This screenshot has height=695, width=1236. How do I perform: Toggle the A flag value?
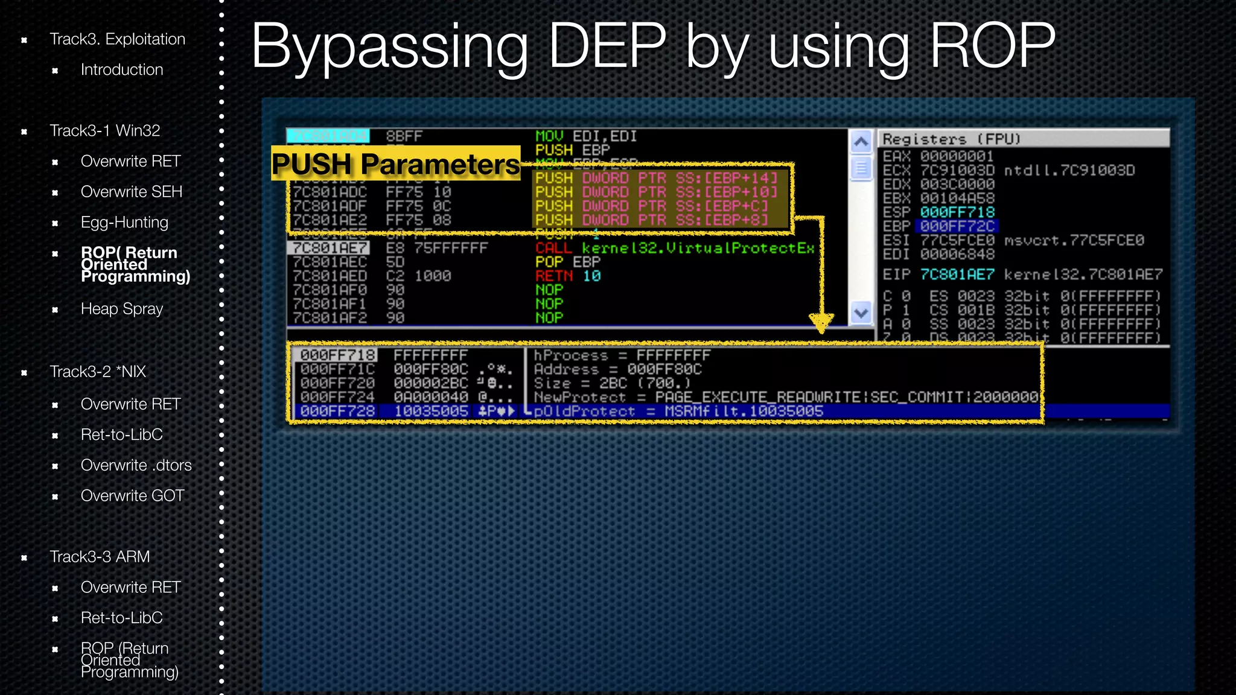coord(906,324)
